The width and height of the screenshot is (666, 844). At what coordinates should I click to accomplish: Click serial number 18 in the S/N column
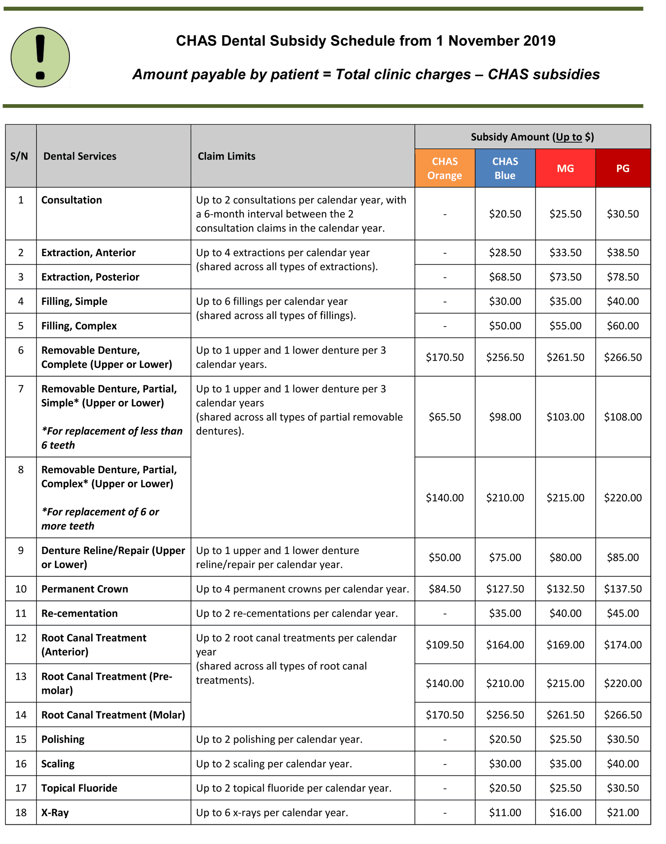(x=21, y=812)
